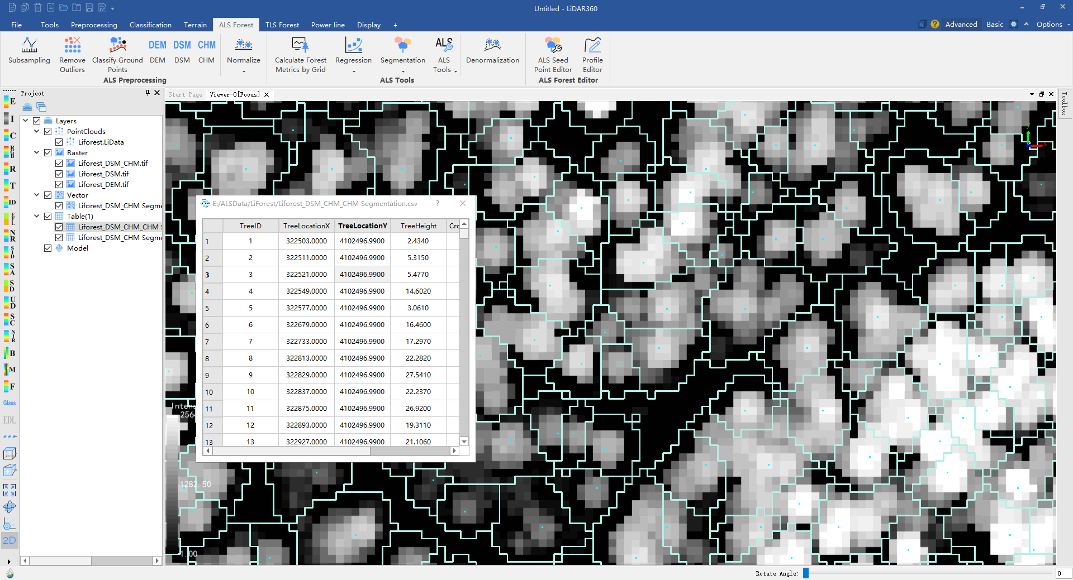Toggle Liforest.LiData visibility checkbox
This screenshot has width=1073, height=580.
pos(59,142)
